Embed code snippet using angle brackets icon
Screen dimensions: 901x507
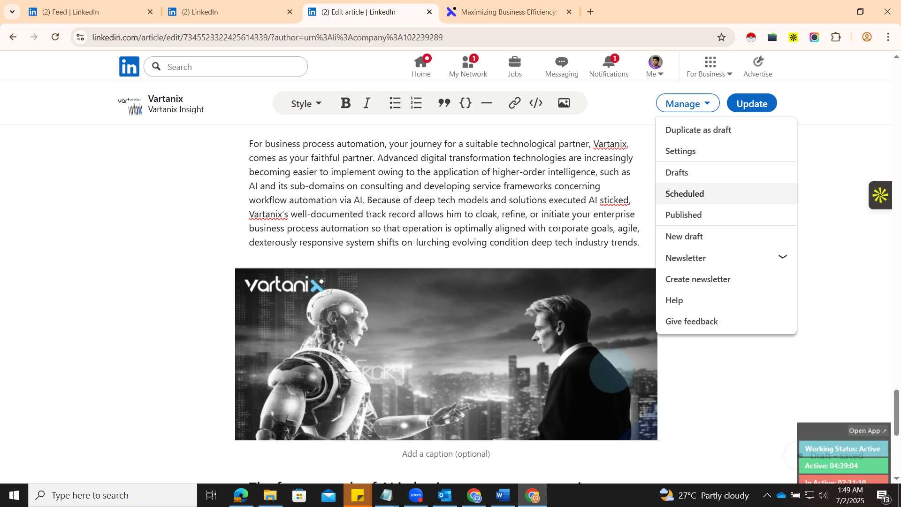click(x=536, y=103)
